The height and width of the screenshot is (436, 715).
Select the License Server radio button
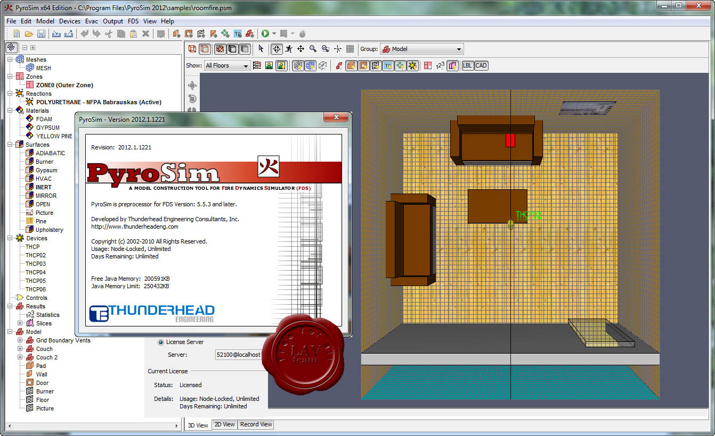pyautogui.click(x=161, y=342)
